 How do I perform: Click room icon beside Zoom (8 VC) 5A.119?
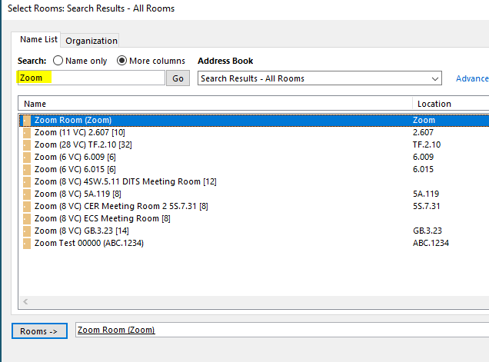tap(27, 194)
